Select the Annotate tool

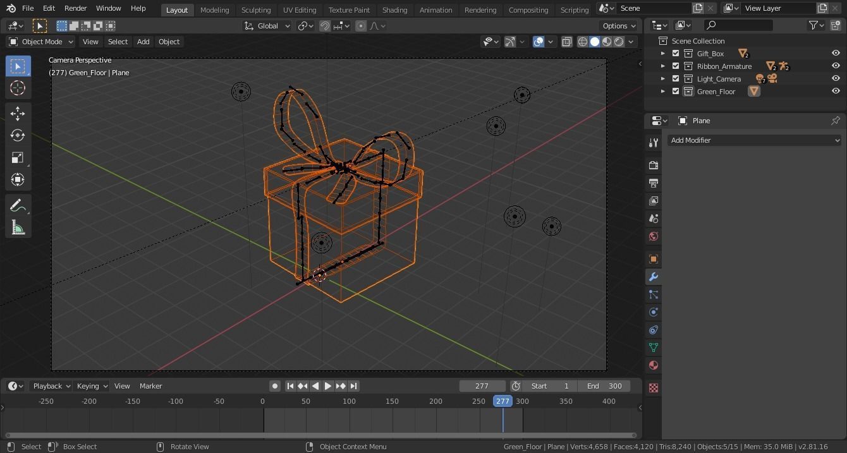[18, 206]
